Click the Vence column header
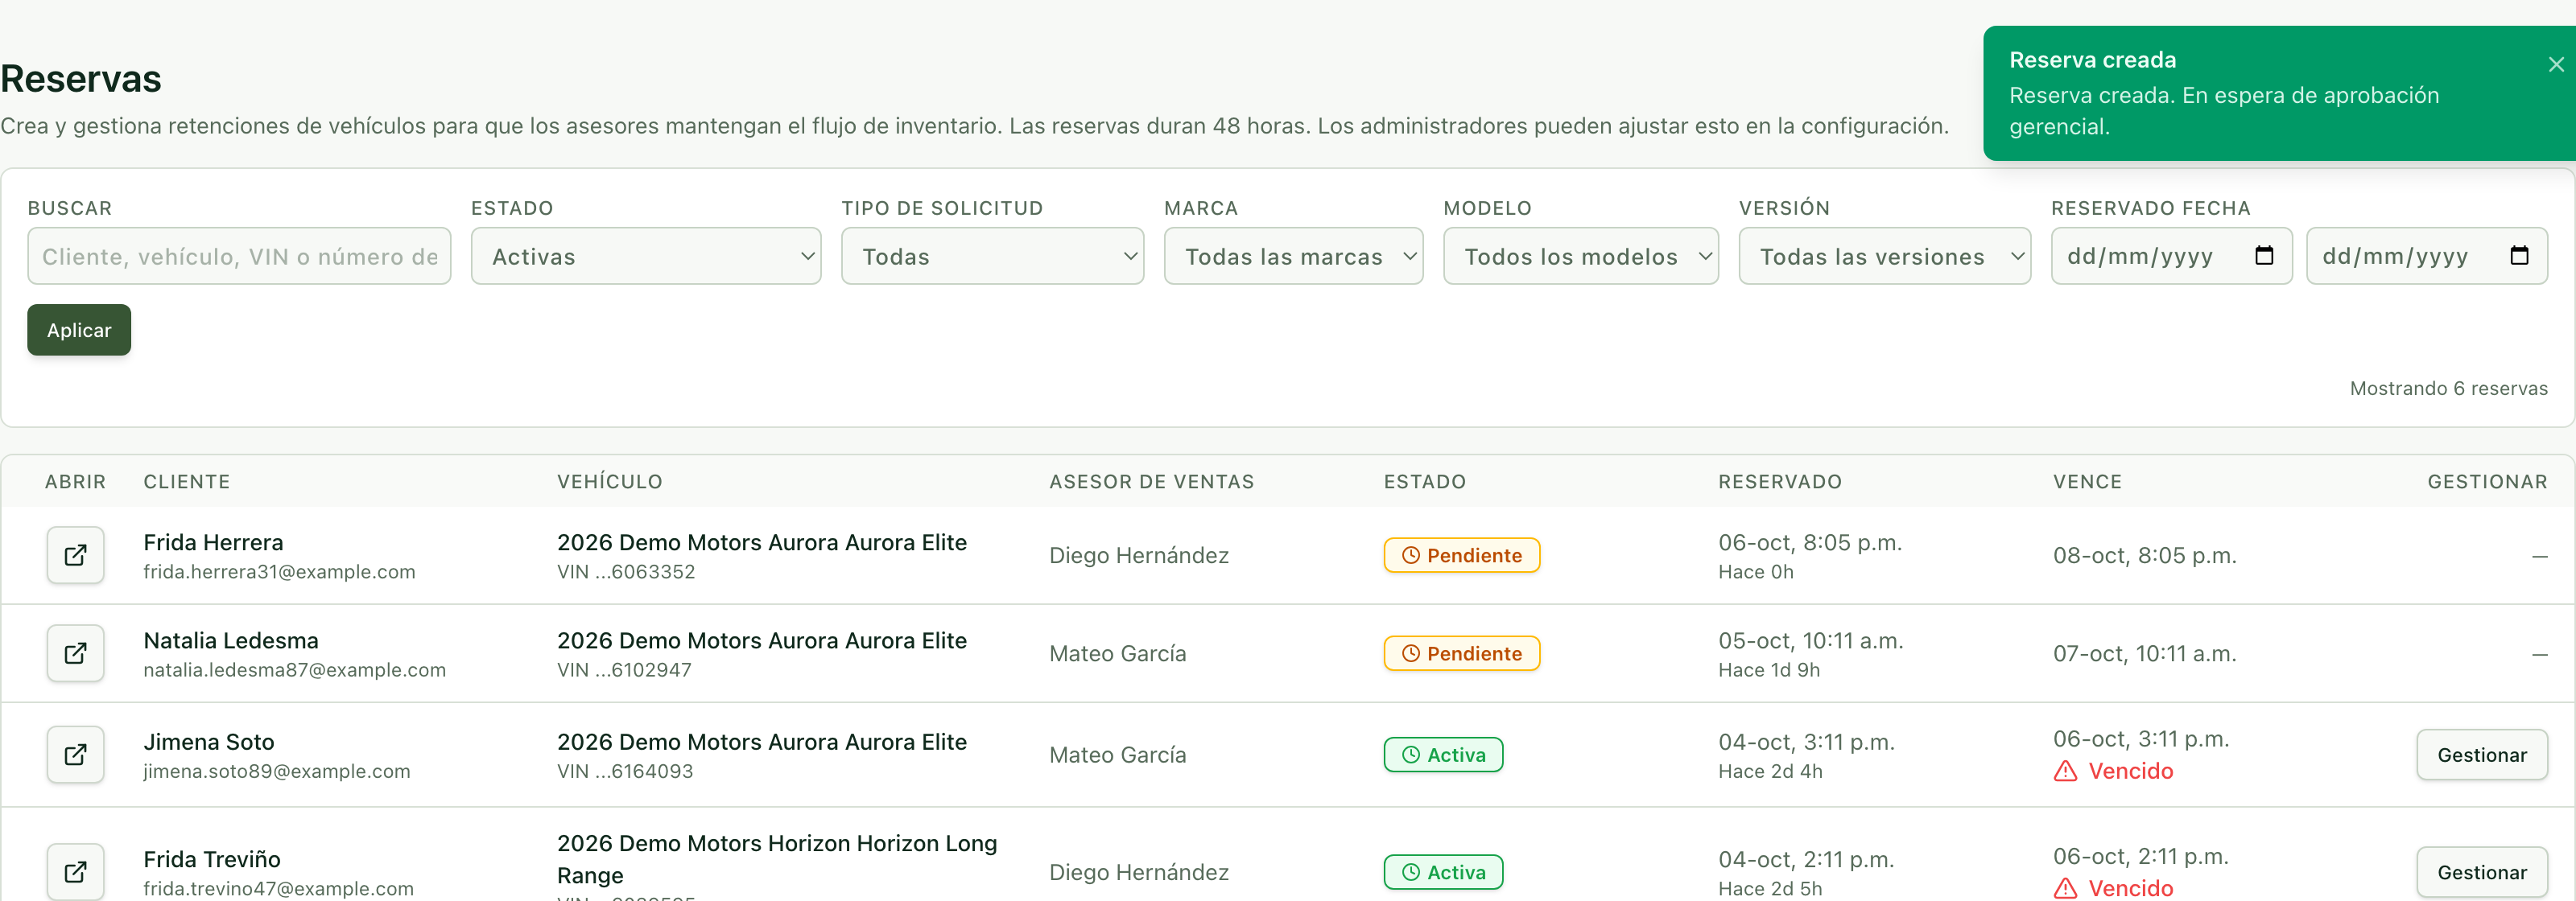The image size is (2576, 901). pyautogui.click(x=2087, y=481)
